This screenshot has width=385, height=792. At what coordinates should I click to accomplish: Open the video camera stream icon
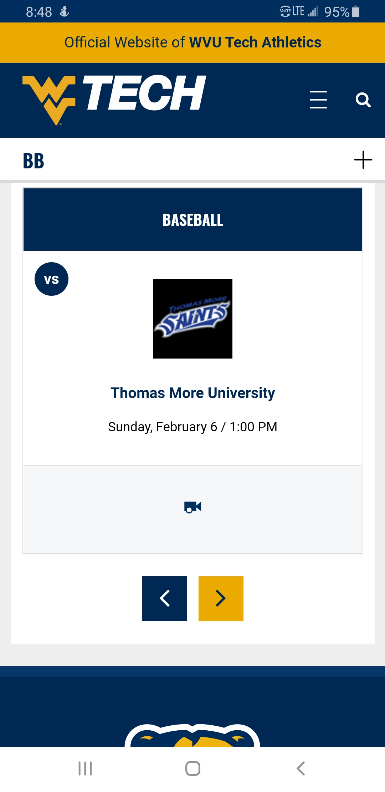pyautogui.click(x=193, y=507)
